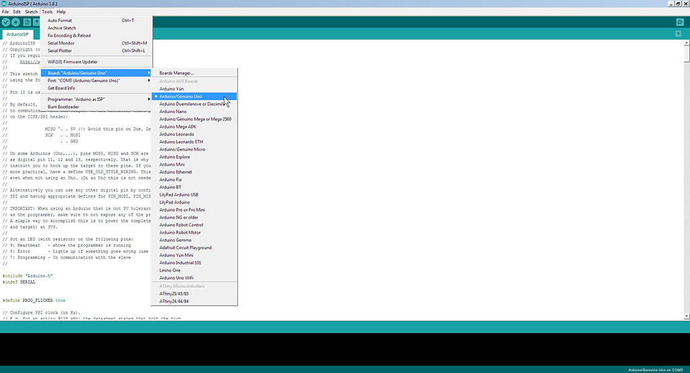Select Arduino/Genuino Mega or Mega 2560
Viewport: 690px width, 373px height.
click(194, 119)
